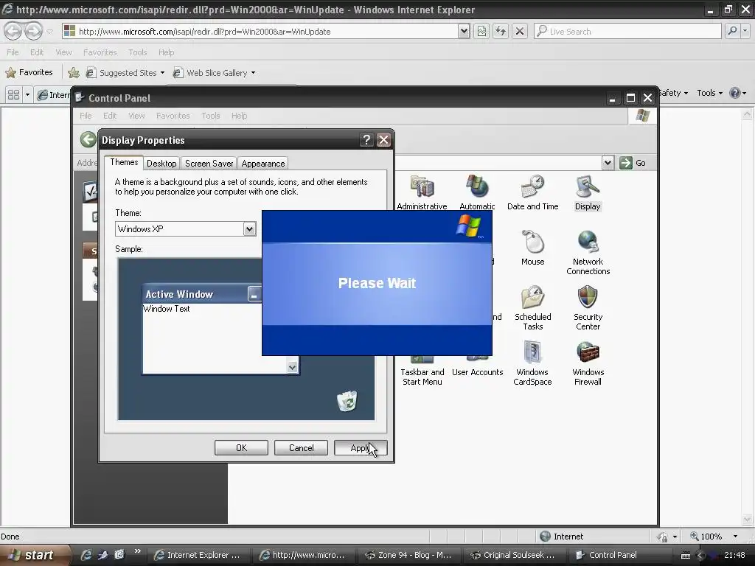Open the Display control panel icon

point(588,193)
